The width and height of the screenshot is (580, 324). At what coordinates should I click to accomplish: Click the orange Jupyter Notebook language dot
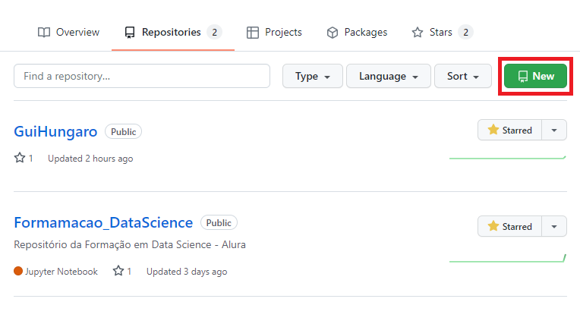[x=18, y=271]
